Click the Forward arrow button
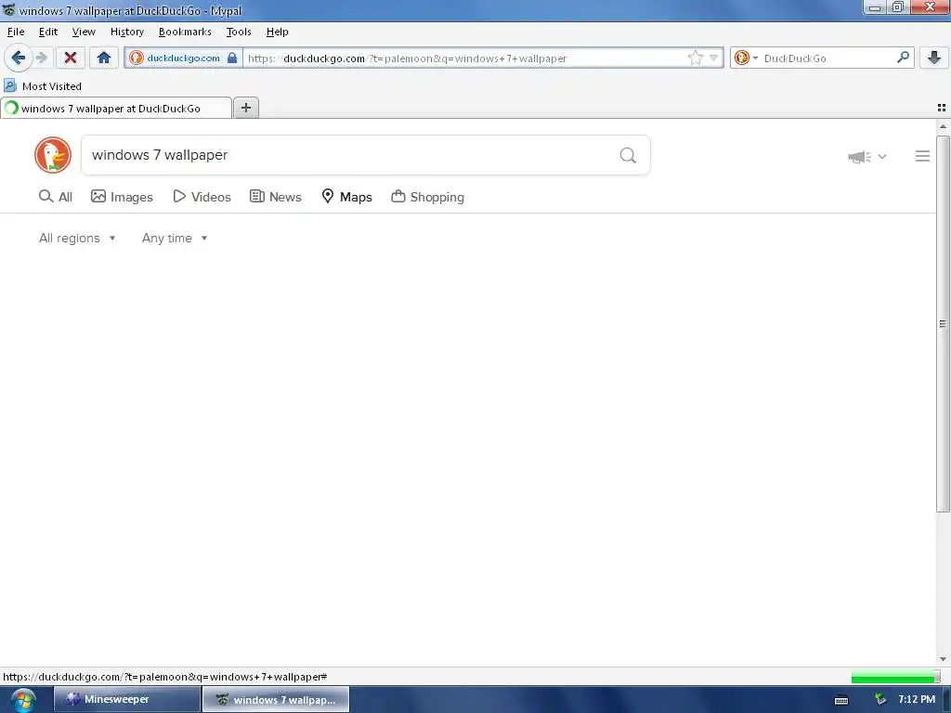Image resolution: width=951 pixels, height=713 pixels. pos(42,58)
